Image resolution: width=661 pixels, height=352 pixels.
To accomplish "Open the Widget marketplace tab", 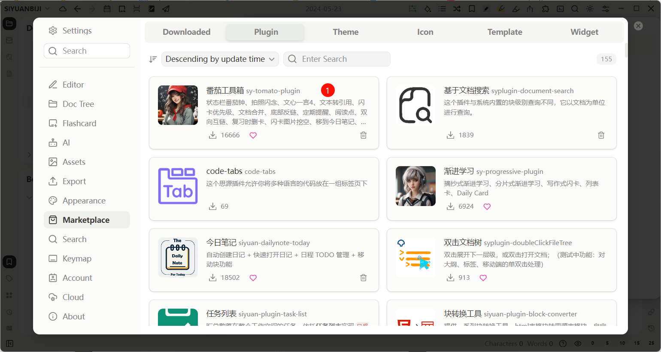I will pyautogui.click(x=584, y=32).
